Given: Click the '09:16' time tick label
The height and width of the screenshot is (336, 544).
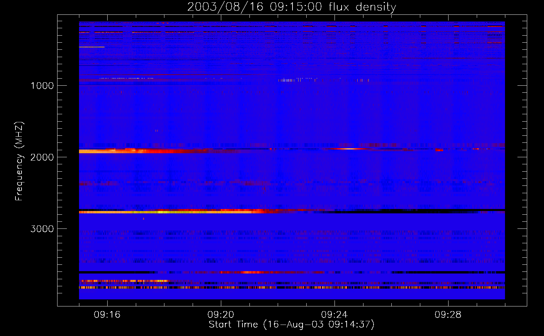Looking at the screenshot, I should coord(107,315).
